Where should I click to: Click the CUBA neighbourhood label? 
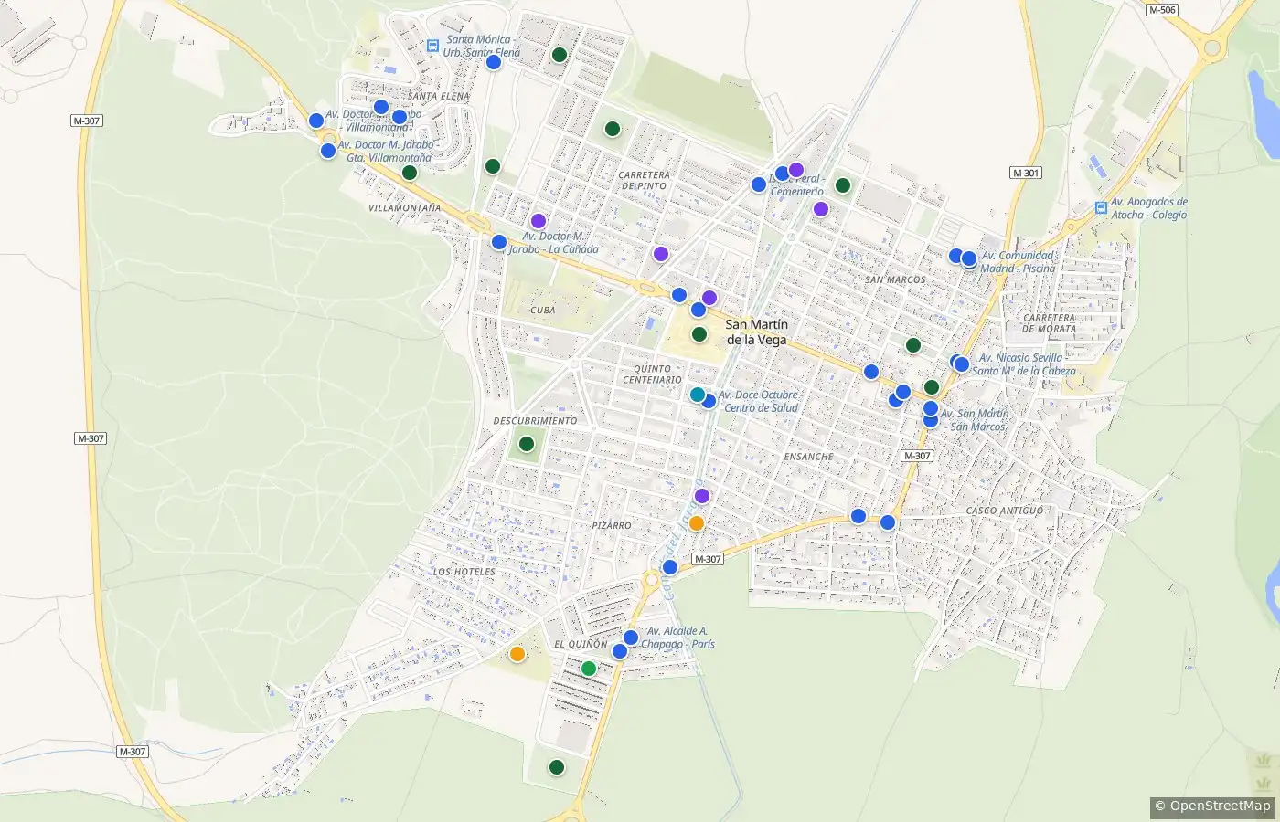click(543, 311)
